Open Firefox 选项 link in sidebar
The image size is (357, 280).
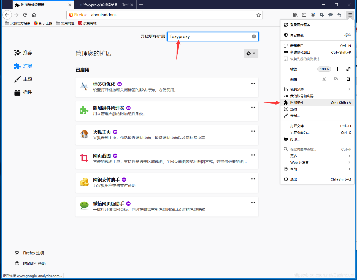[x=29, y=253]
